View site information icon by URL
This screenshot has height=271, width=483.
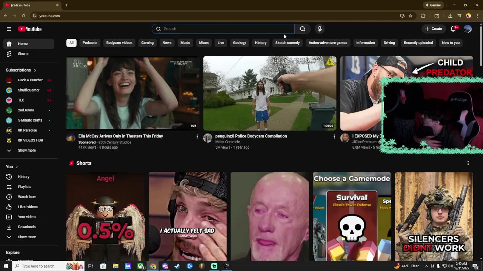point(34,16)
